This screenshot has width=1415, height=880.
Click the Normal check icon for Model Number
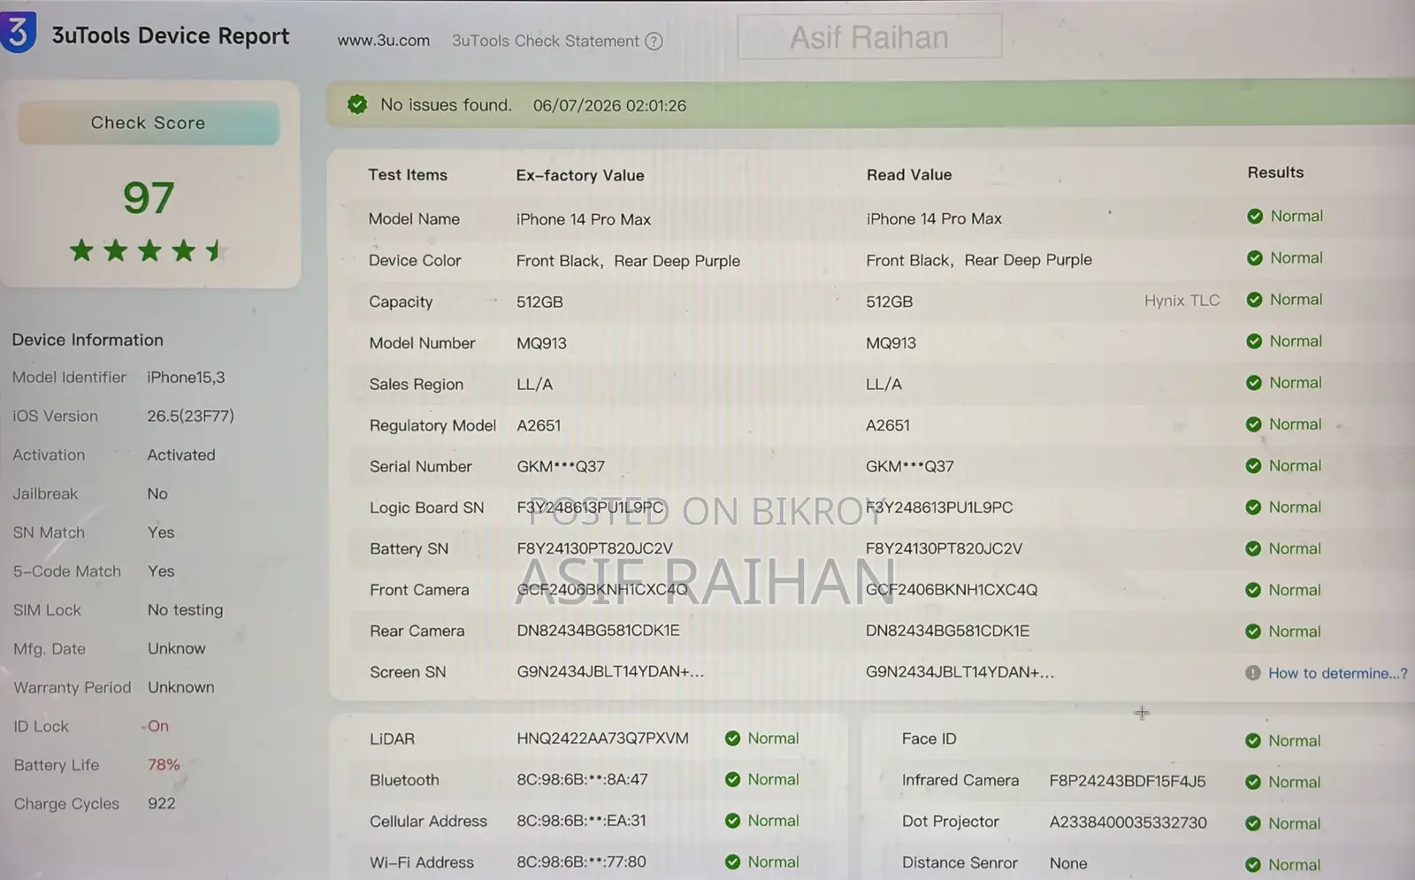click(x=1254, y=341)
